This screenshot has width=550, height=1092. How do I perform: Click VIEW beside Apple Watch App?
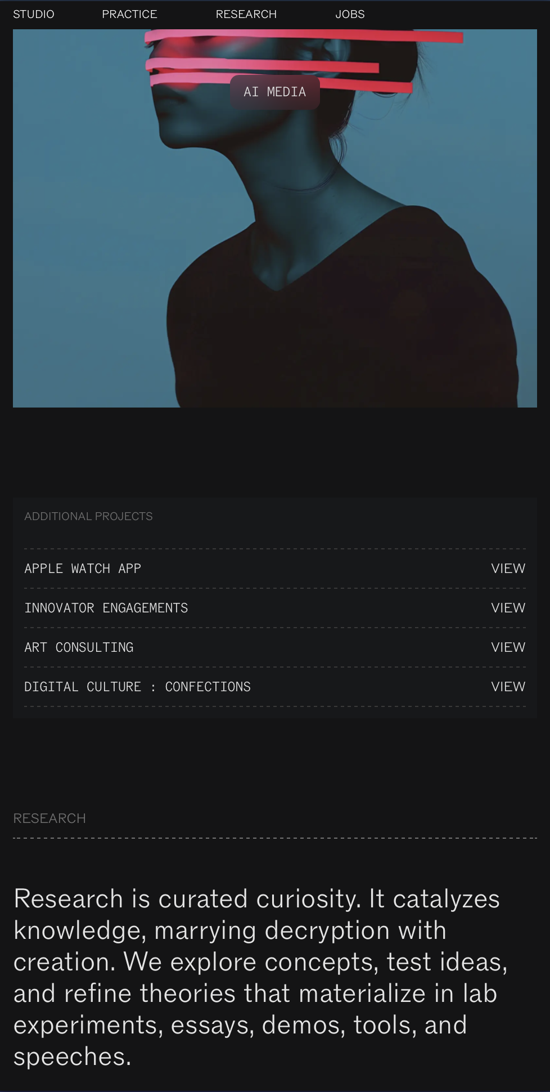[508, 569]
